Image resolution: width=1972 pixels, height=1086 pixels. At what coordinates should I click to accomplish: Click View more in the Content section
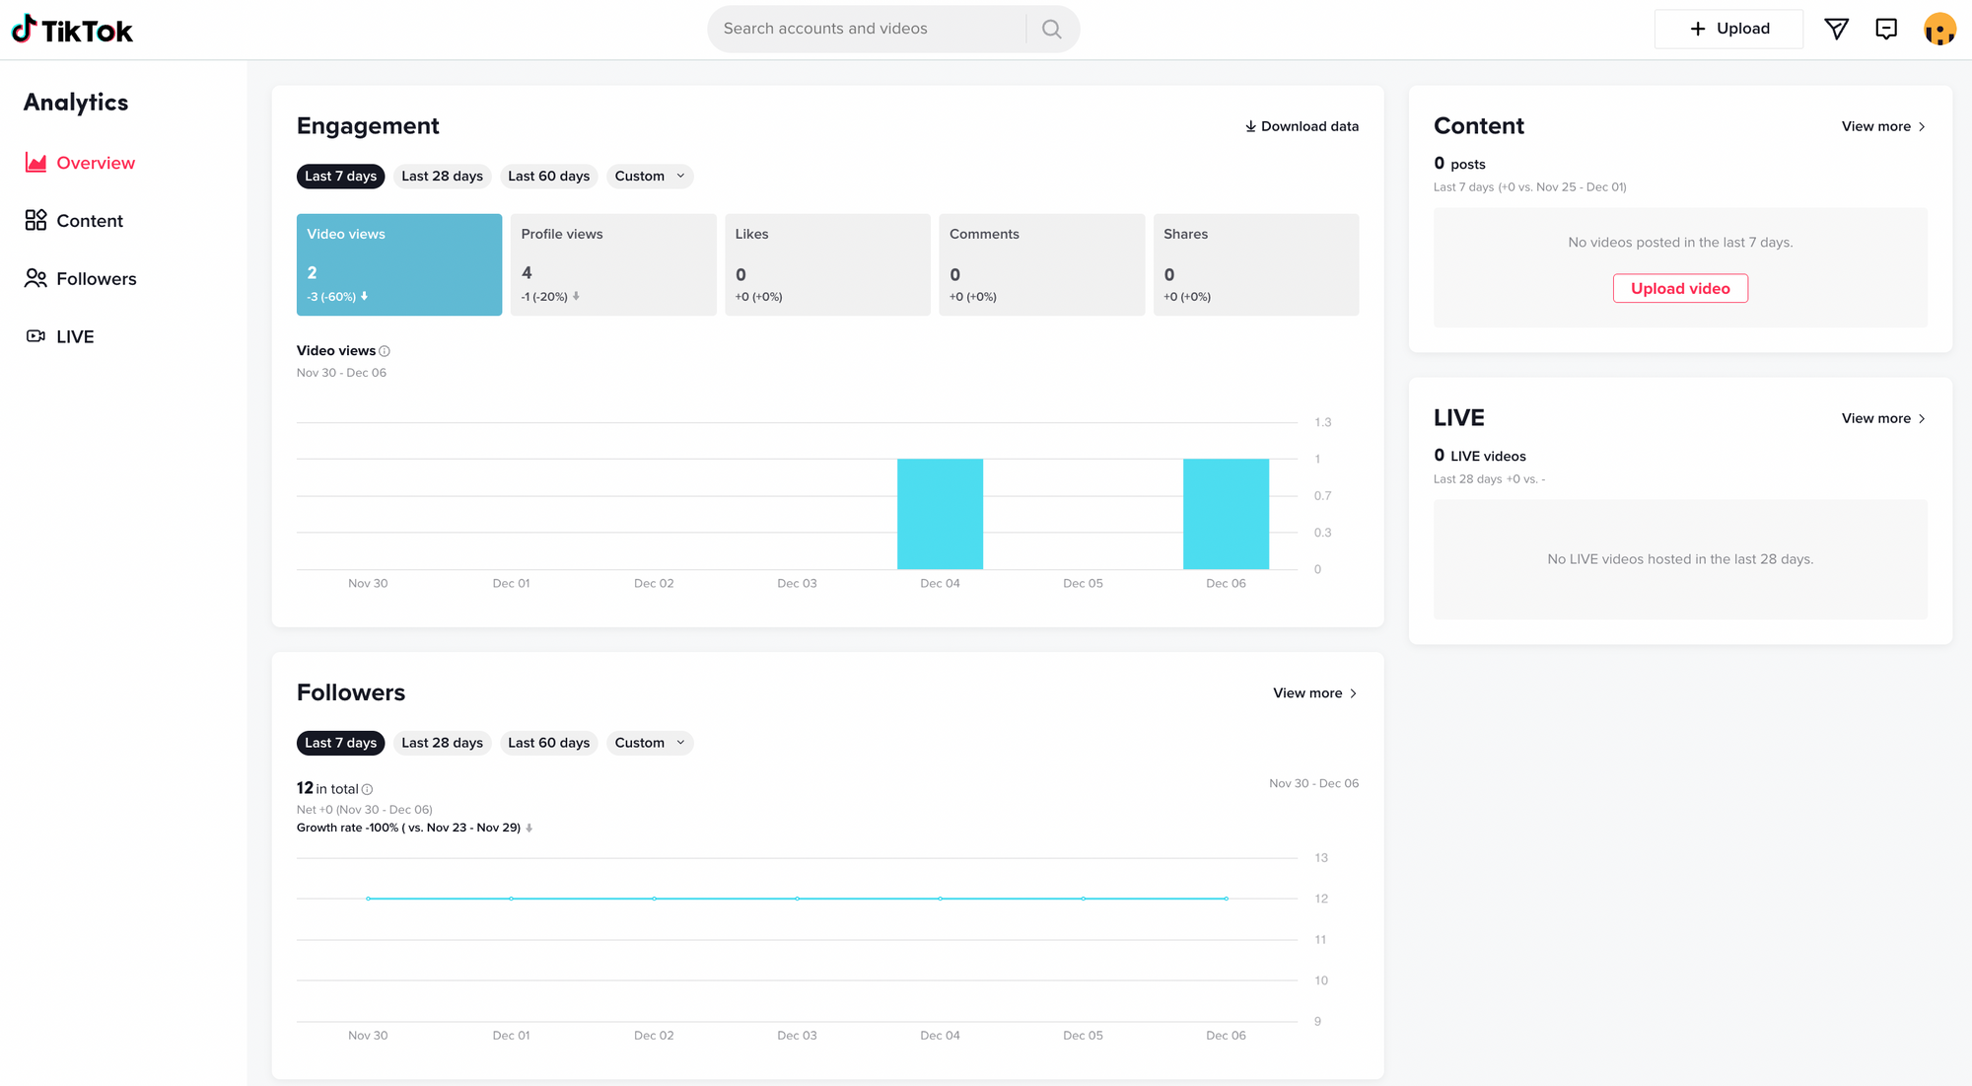pos(1879,125)
